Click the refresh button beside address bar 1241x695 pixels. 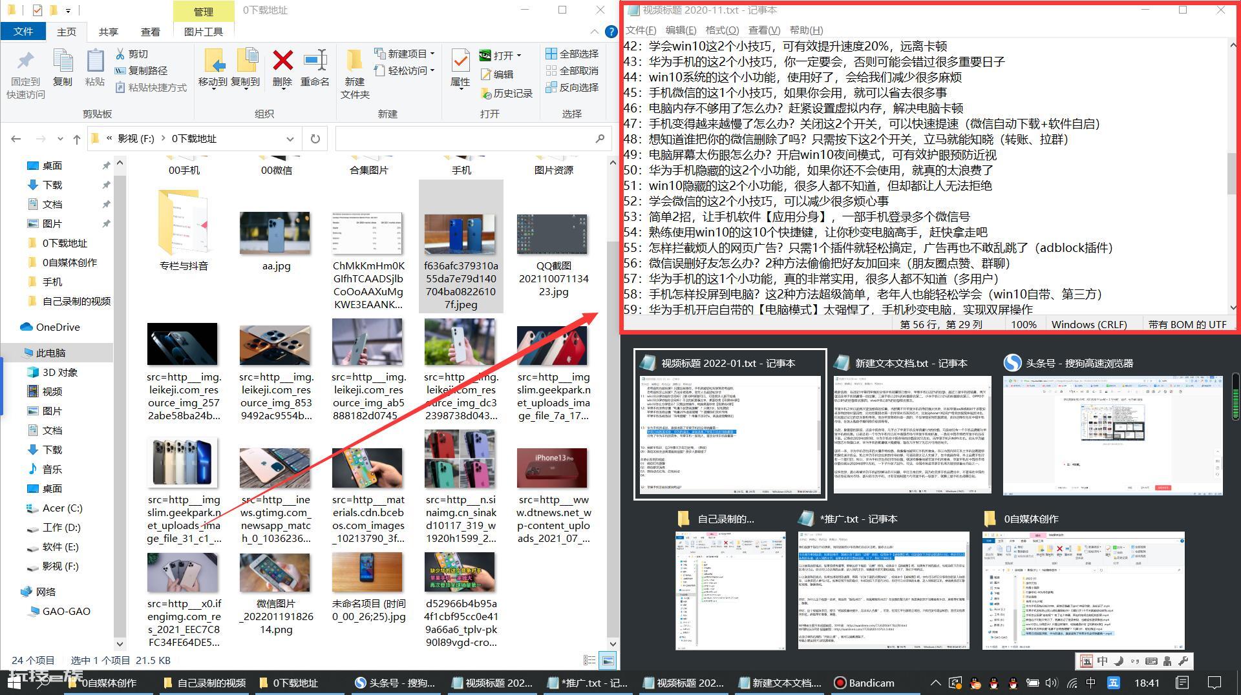[x=315, y=139]
